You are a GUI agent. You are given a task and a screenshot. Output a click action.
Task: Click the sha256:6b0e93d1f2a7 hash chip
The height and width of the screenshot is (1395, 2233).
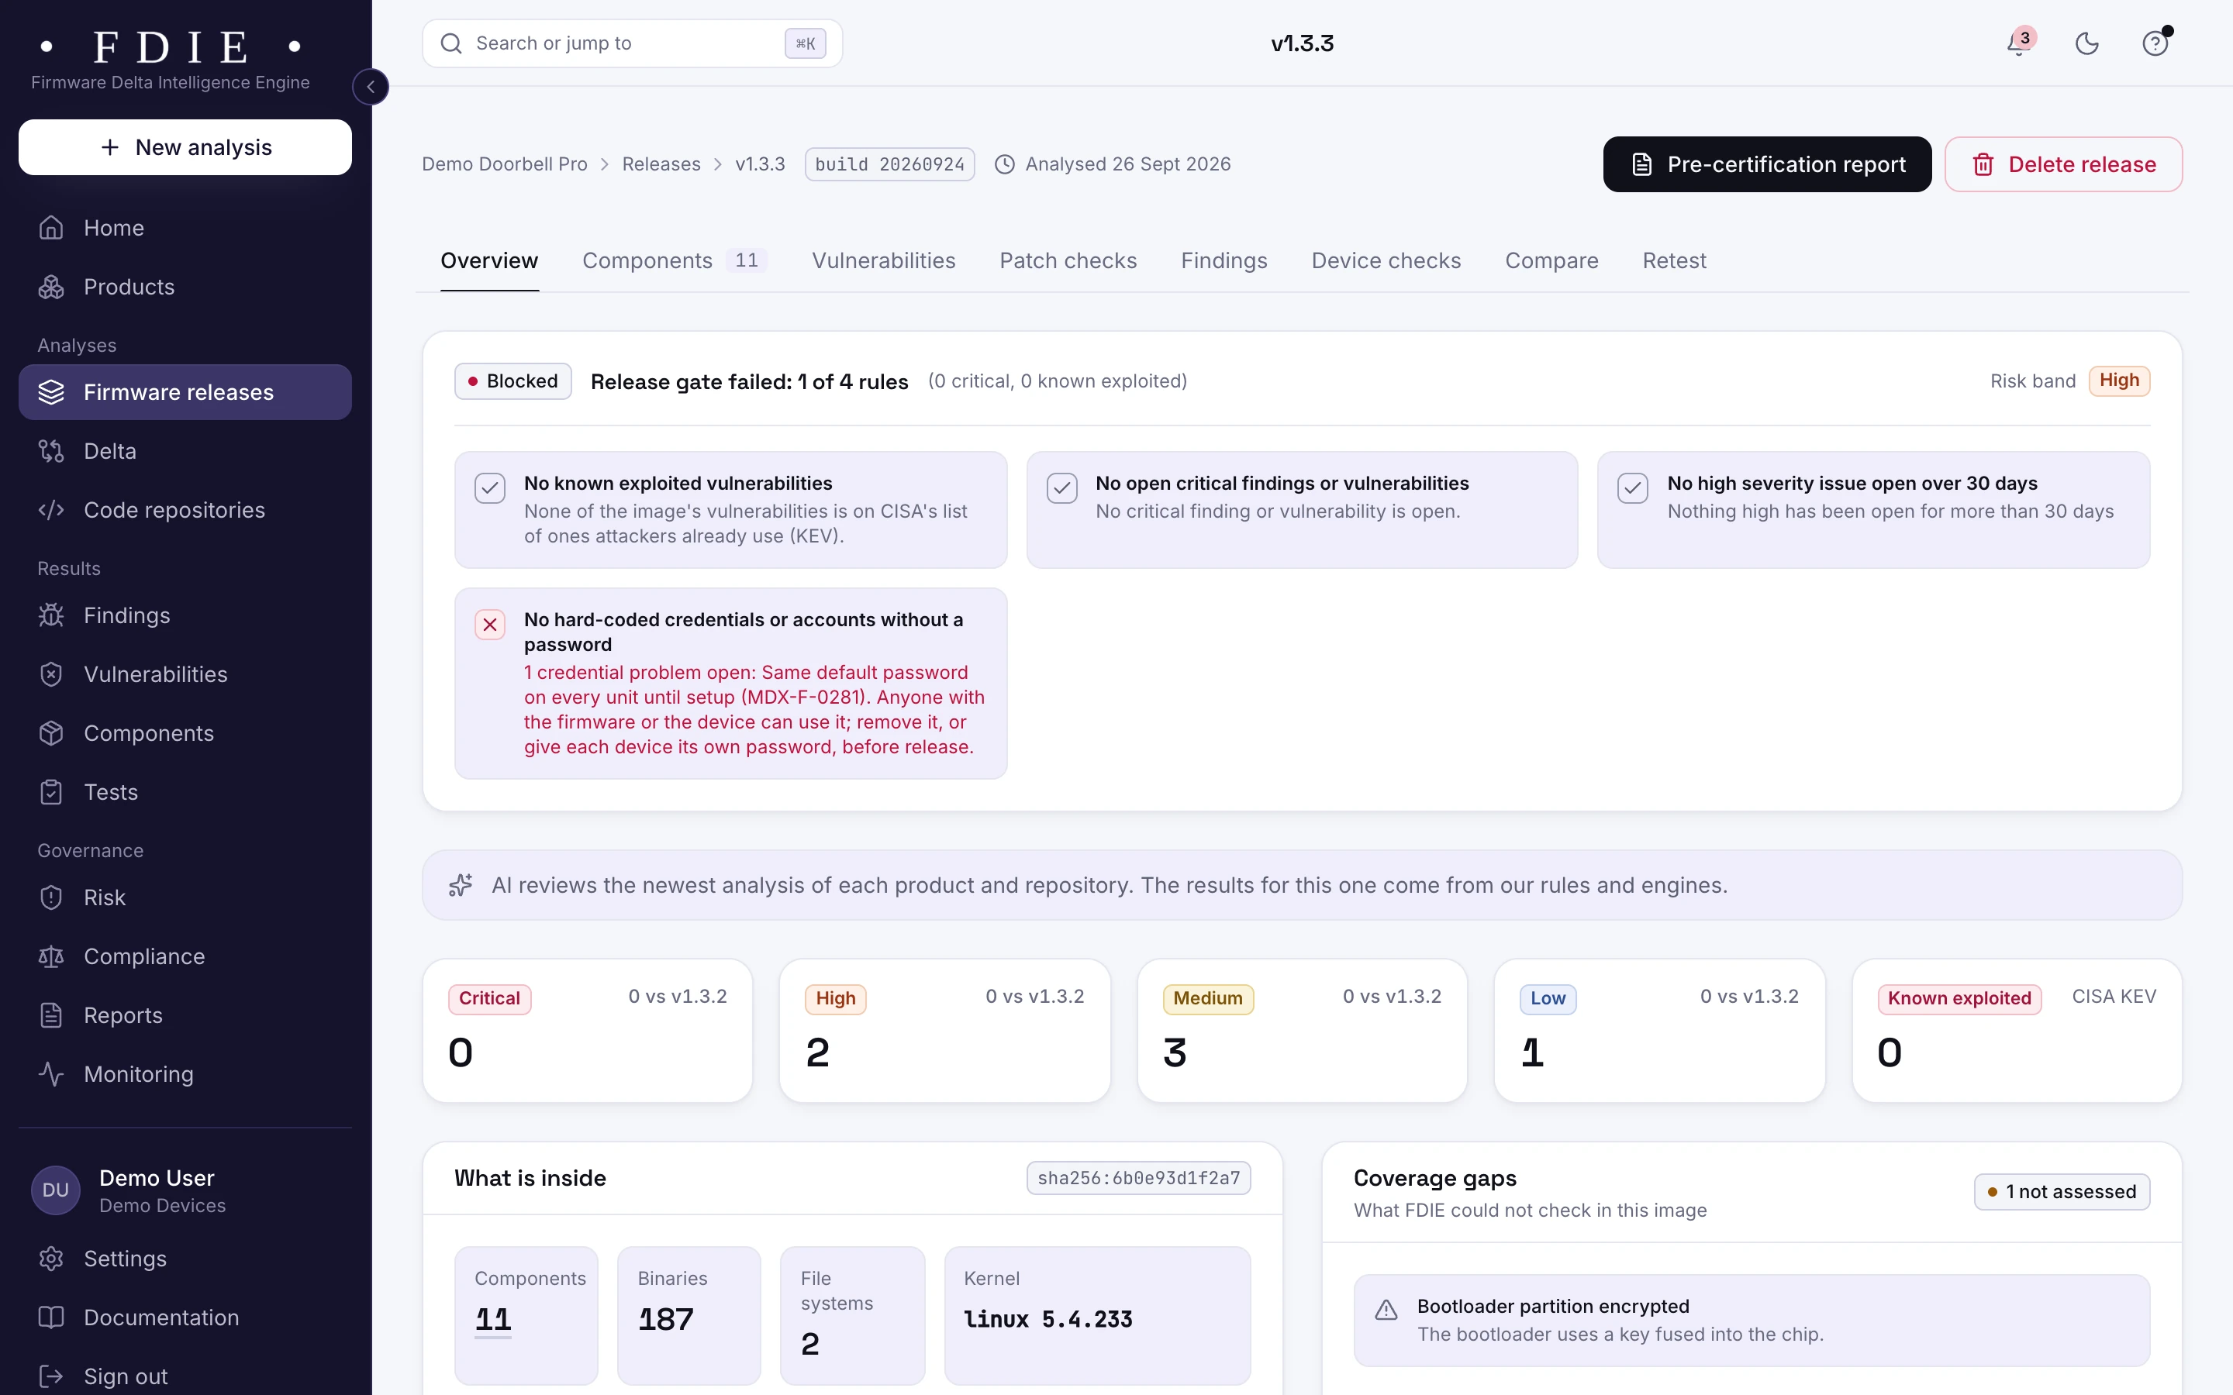click(x=1139, y=1178)
